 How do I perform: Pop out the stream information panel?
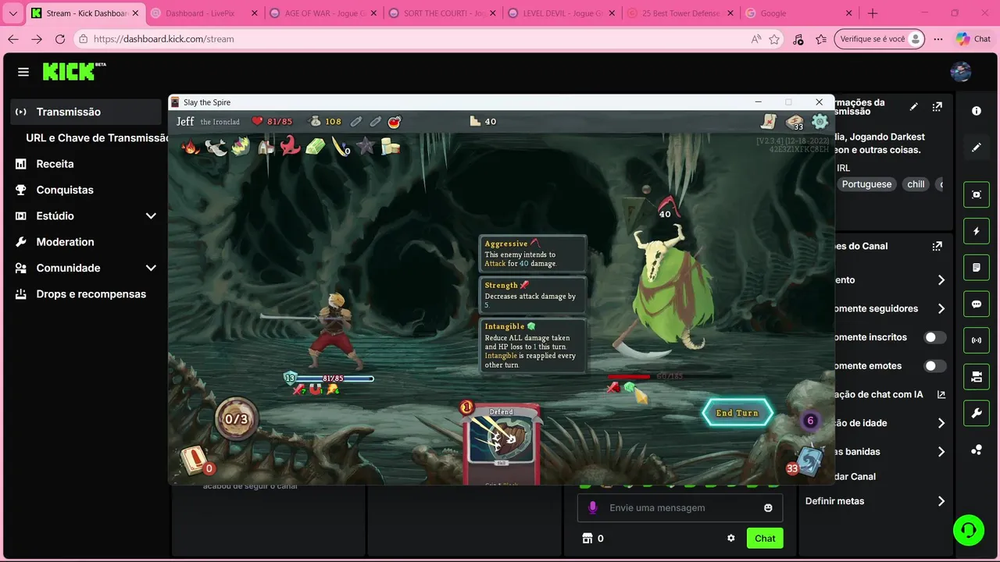pyautogui.click(x=937, y=106)
